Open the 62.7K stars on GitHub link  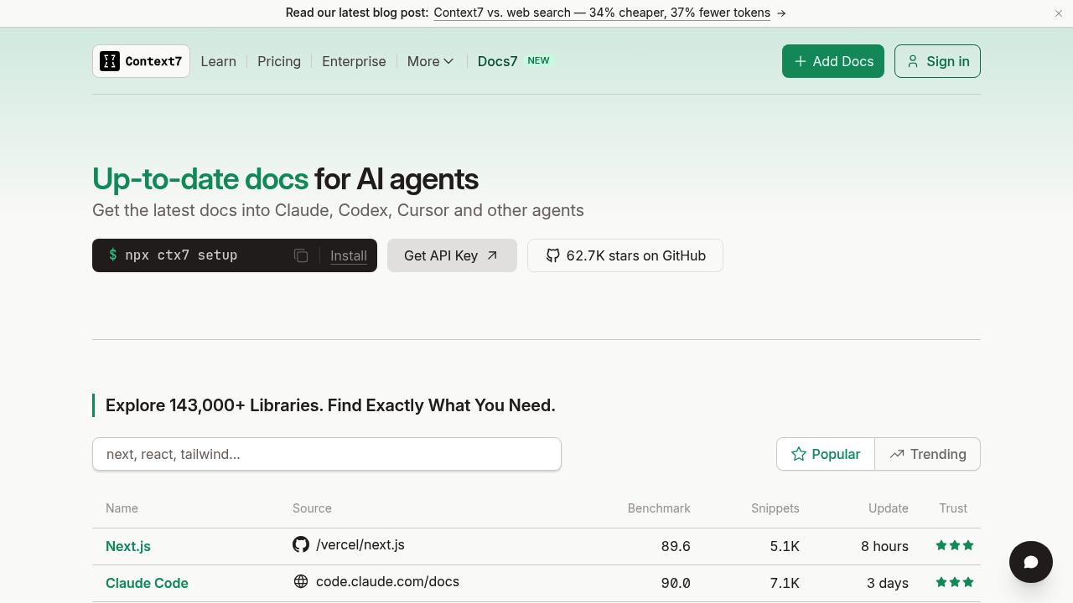click(625, 255)
